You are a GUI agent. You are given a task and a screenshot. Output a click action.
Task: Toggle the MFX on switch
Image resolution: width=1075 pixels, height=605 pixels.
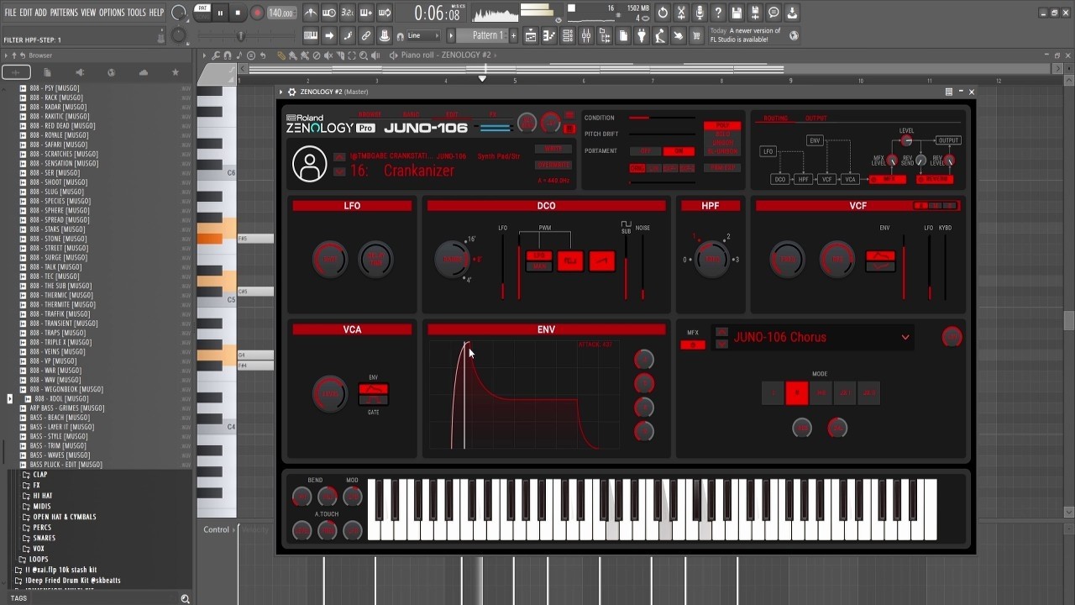tap(692, 345)
